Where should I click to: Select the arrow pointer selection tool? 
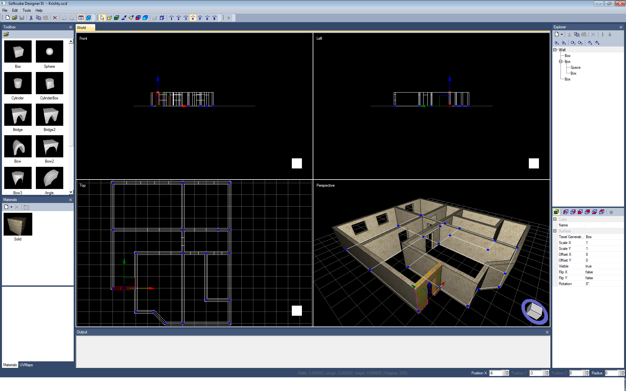[102, 18]
